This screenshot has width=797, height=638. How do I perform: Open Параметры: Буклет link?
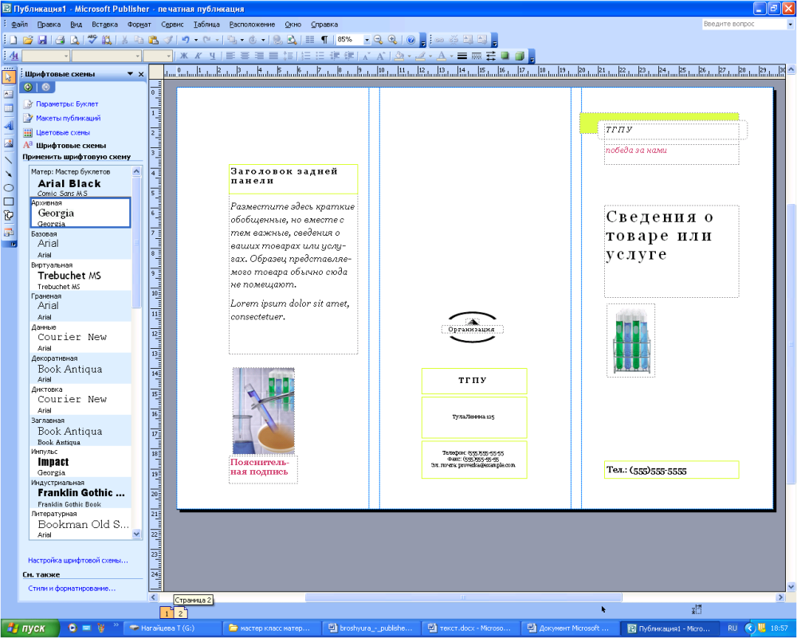click(67, 104)
